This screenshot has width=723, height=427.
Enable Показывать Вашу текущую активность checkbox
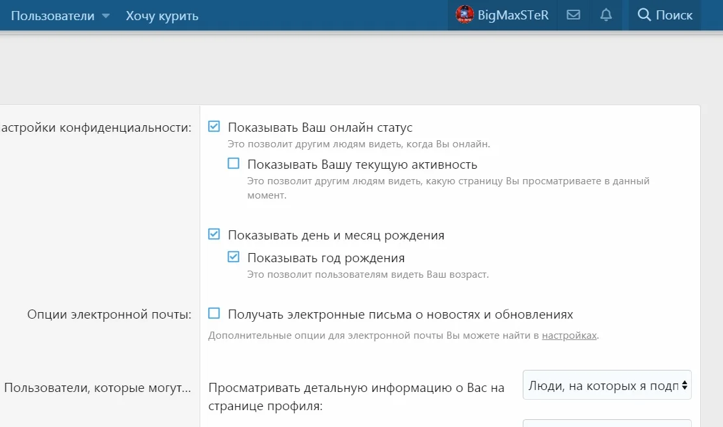point(233,164)
